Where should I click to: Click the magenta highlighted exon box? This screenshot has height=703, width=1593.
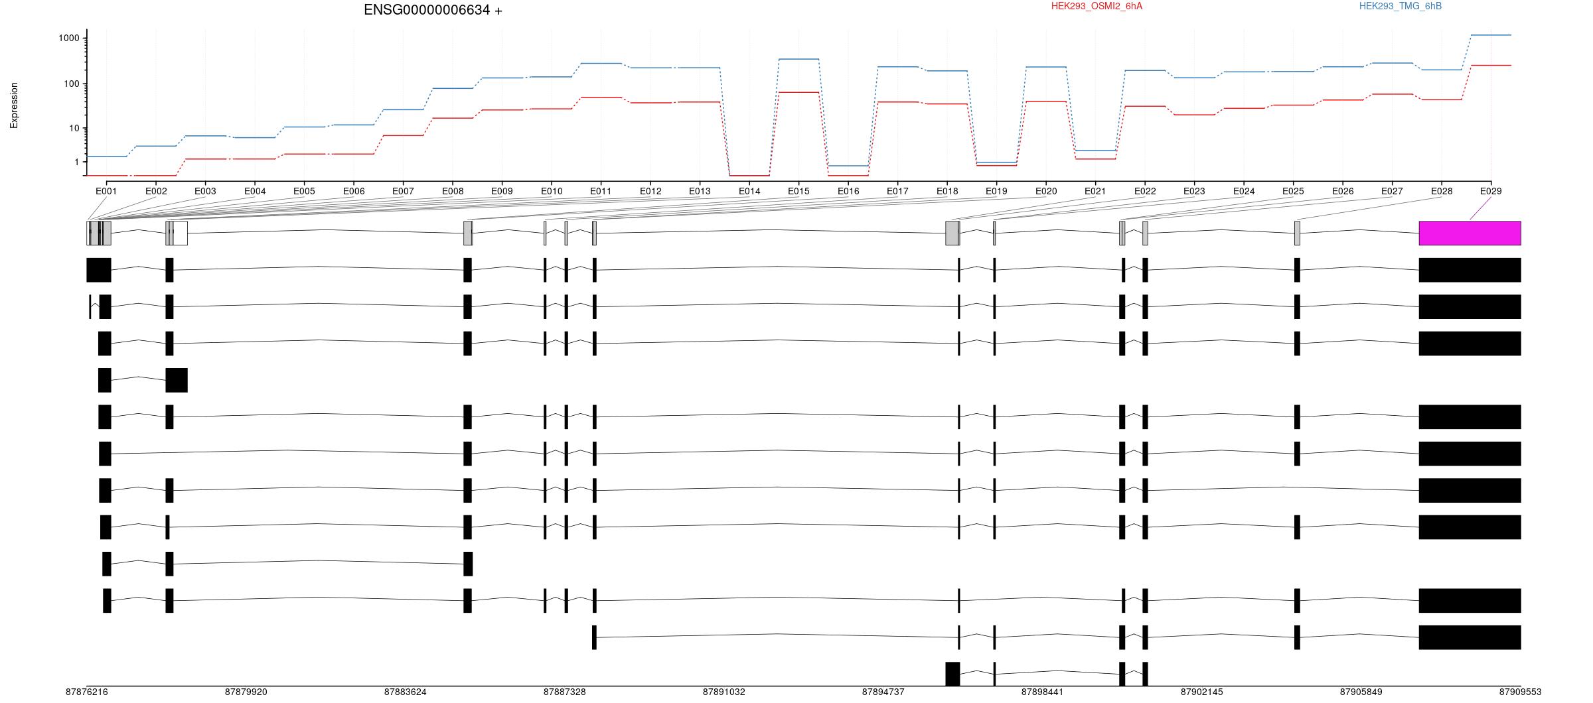click(x=1470, y=233)
